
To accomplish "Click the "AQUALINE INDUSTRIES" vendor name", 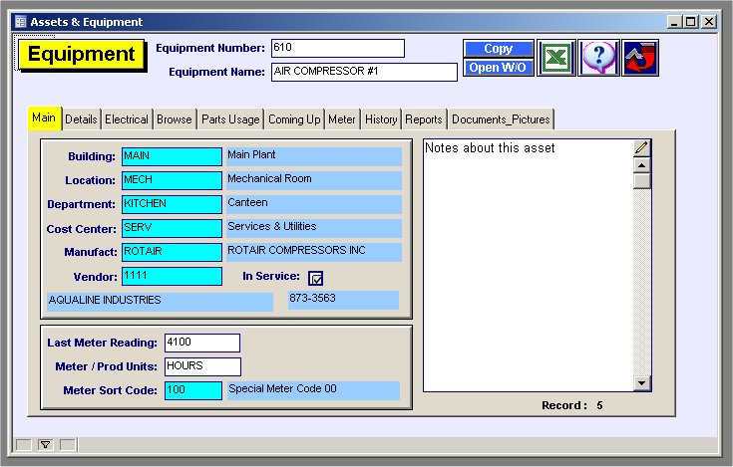I will 105,300.
